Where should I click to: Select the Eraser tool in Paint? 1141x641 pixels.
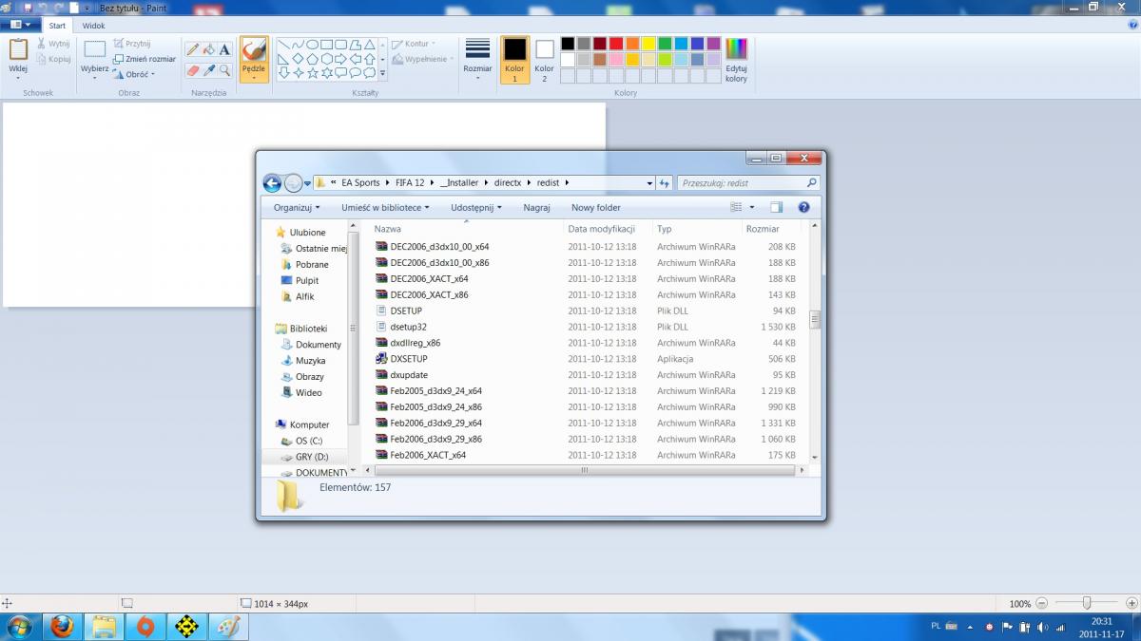coord(193,70)
